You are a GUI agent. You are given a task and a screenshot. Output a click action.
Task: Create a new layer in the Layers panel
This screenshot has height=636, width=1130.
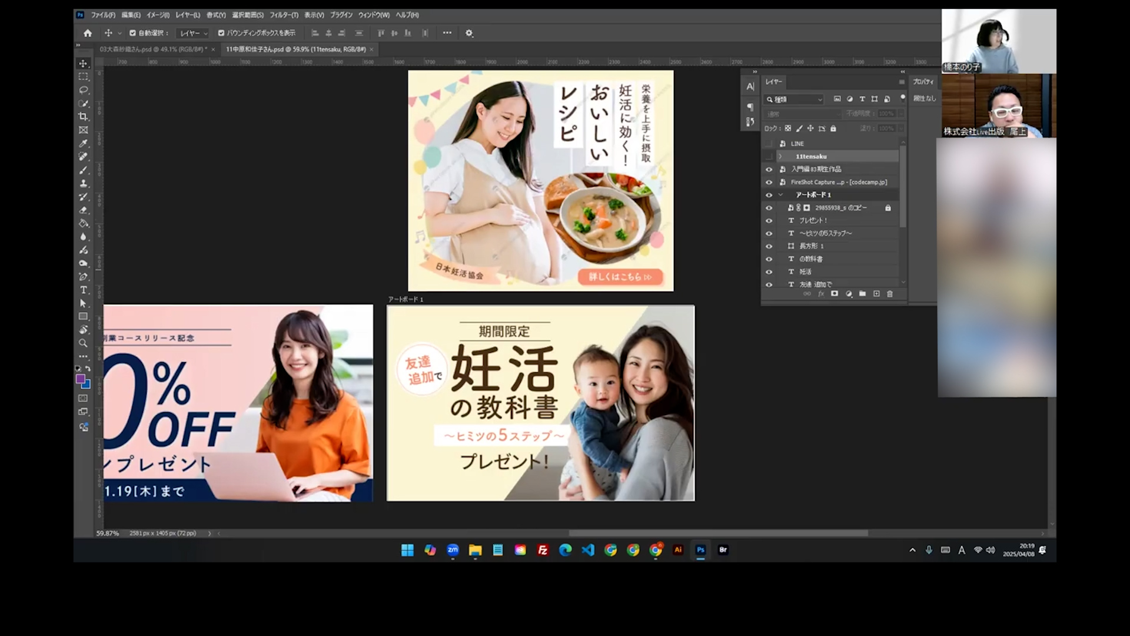point(876,294)
